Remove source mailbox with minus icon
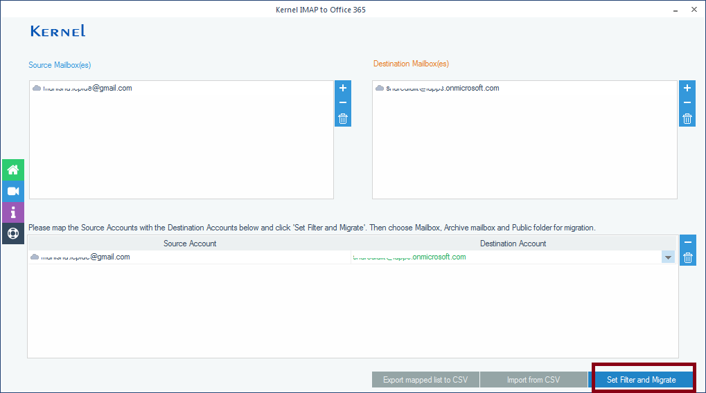 (343, 103)
